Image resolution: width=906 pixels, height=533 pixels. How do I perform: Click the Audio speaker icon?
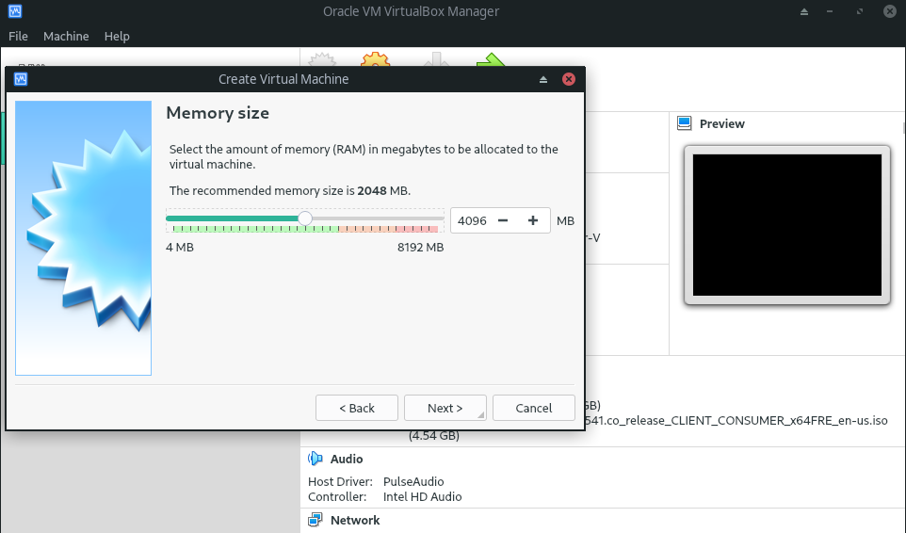[315, 459]
